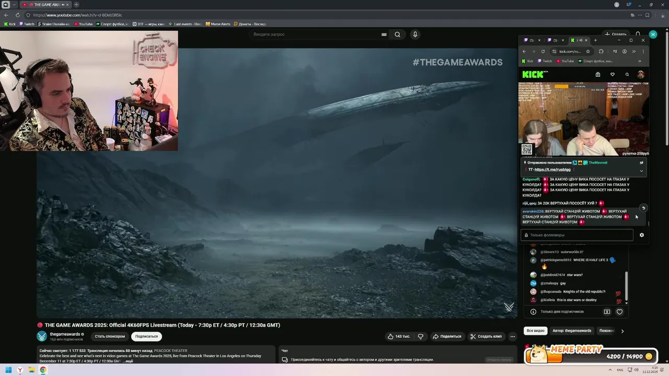Open Meme Alerts bookmark

(218, 24)
